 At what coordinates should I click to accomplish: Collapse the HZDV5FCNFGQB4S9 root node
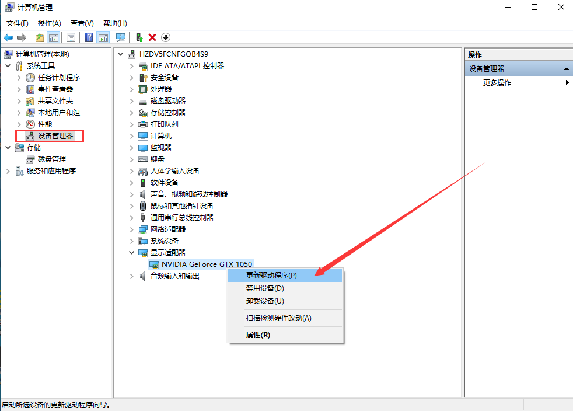pos(121,54)
